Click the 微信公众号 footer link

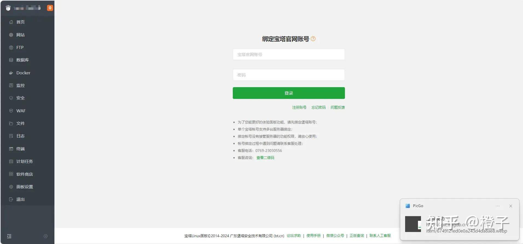tap(335, 236)
